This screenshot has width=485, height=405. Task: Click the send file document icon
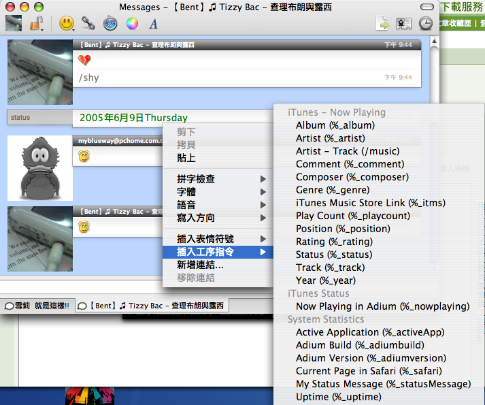click(x=382, y=23)
